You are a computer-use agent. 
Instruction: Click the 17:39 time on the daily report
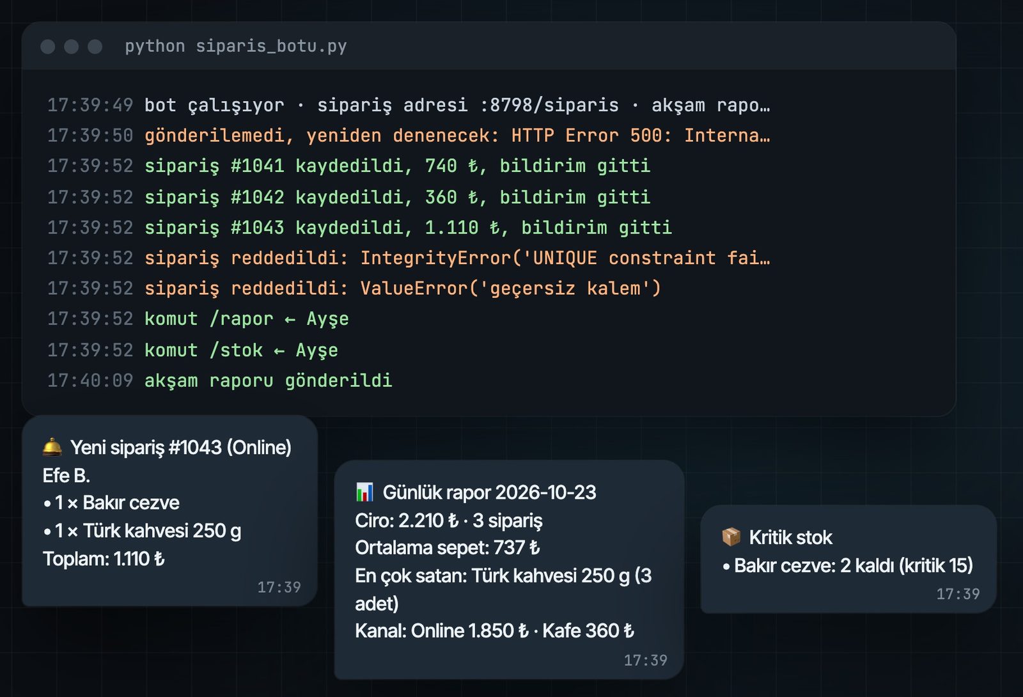(645, 660)
